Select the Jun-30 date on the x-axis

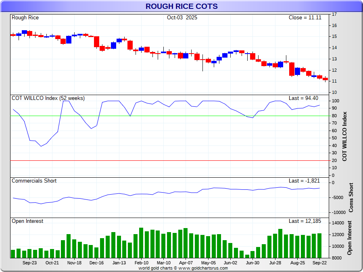(252, 262)
